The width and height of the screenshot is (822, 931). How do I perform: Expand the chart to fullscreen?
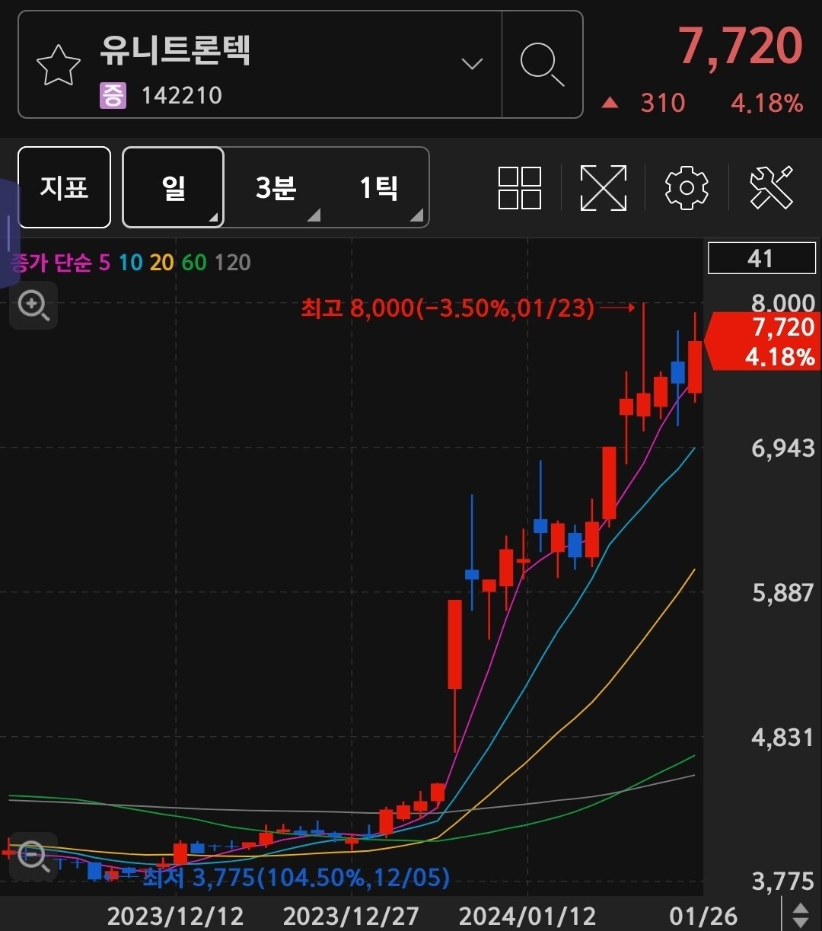[603, 187]
